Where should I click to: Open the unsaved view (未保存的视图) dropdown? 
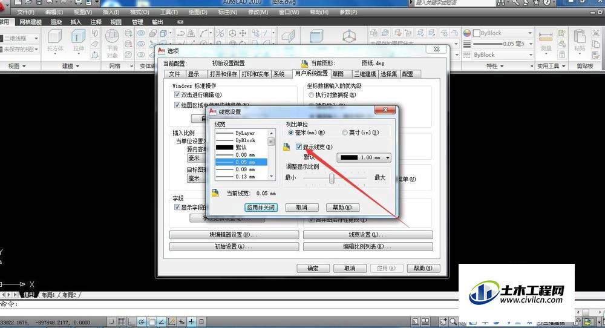pyautogui.click(x=19, y=50)
